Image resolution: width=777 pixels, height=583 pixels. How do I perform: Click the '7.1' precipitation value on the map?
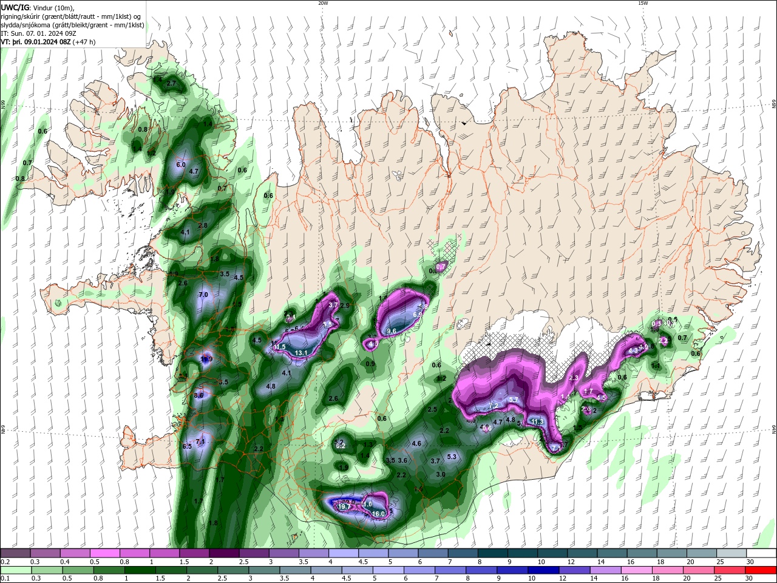point(200,441)
